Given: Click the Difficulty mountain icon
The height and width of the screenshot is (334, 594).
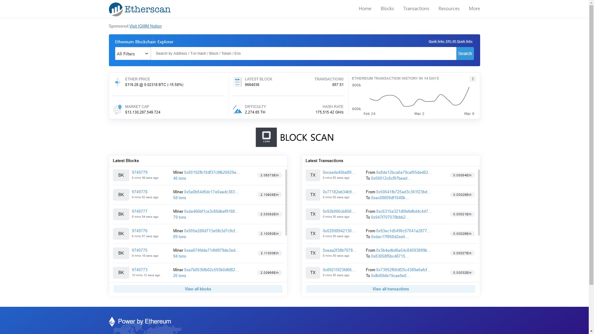Looking at the screenshot, I should point(237,109).
